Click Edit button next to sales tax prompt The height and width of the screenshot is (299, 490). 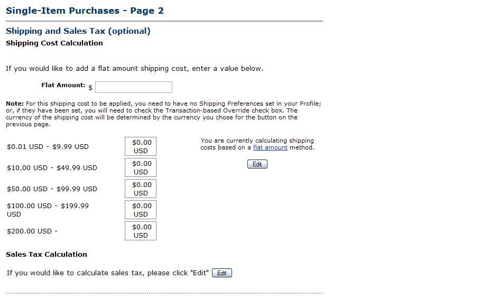(x=222, y=273)
